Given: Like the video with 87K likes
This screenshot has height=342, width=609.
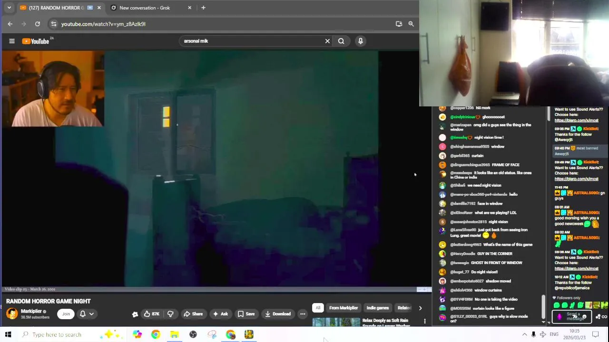Looking at the screenshot, I should coord(152,314).
